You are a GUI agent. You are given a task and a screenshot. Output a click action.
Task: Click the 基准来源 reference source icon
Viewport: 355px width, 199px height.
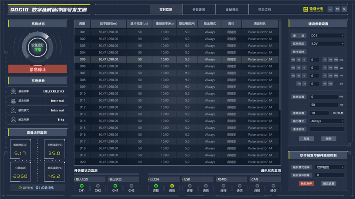13,101
